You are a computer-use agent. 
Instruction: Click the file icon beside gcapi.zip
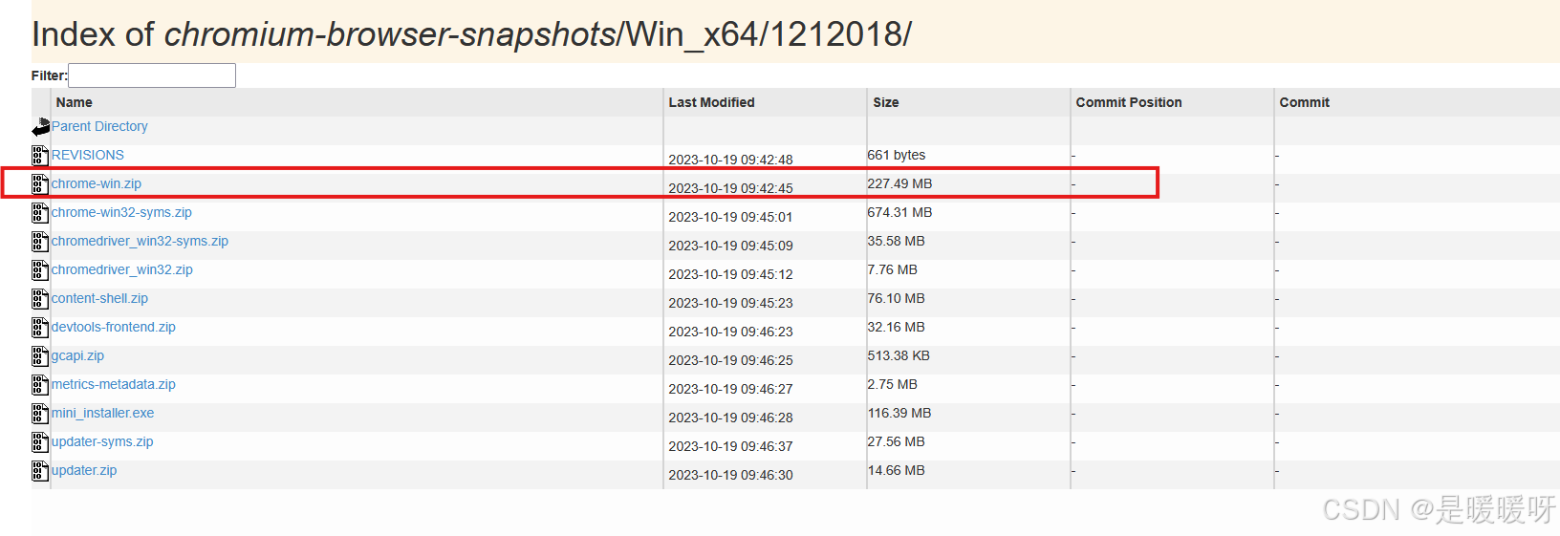[40, 356]
